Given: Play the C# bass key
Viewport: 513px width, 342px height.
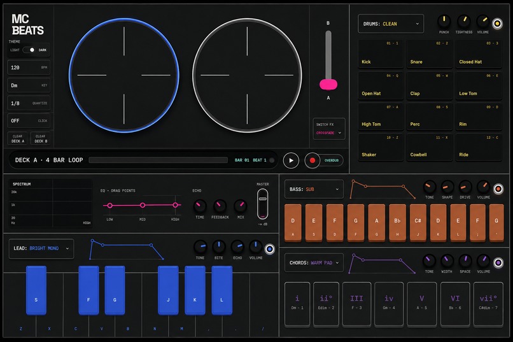Looking at the screenshot, I should pyautogui.click(x=418, y=223).
